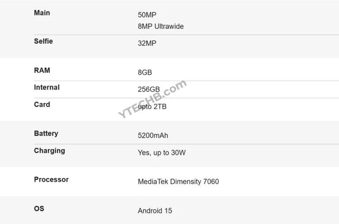Click the Charging label

click(49, 151)
